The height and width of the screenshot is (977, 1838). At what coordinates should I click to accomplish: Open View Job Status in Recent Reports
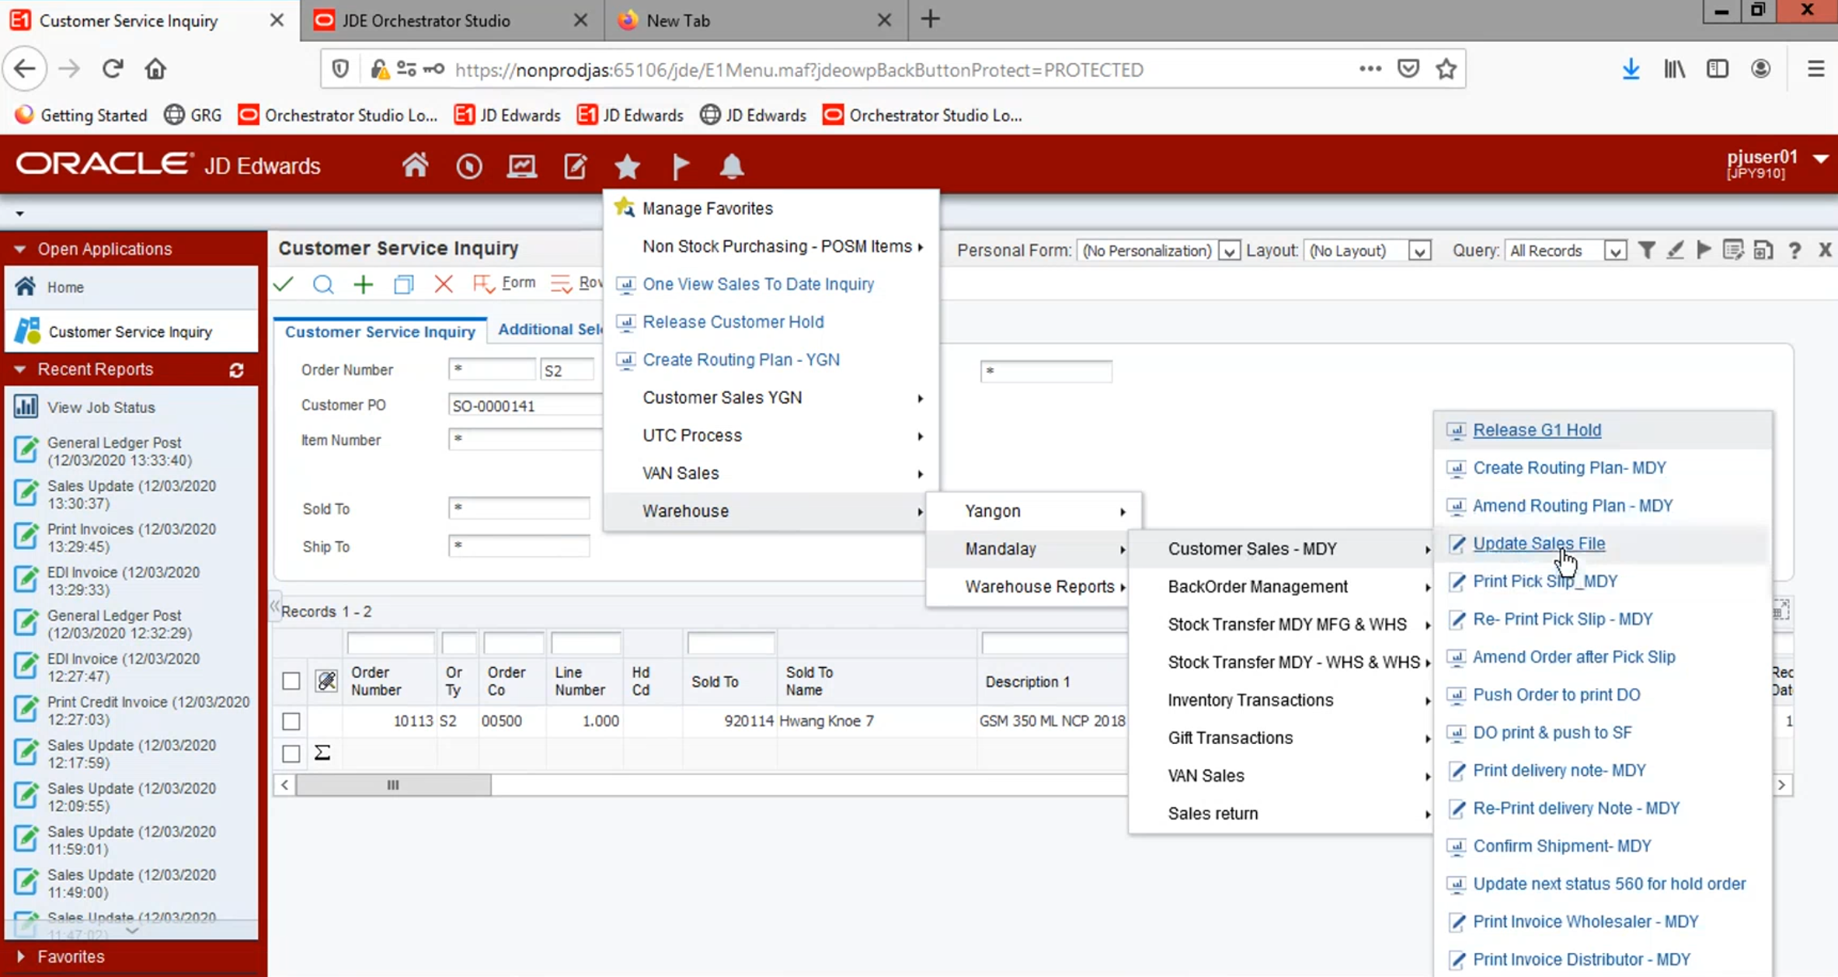pos(101,407)
